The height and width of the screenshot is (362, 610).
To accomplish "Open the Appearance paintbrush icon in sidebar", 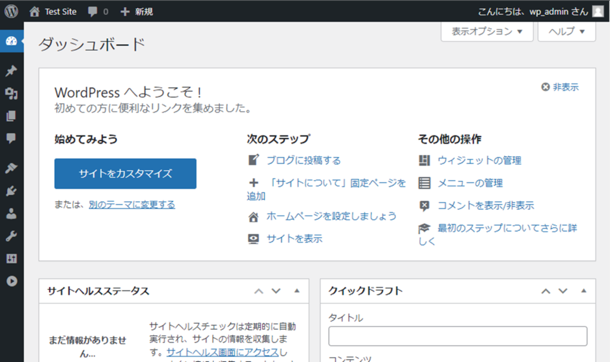I will (11, 168).
